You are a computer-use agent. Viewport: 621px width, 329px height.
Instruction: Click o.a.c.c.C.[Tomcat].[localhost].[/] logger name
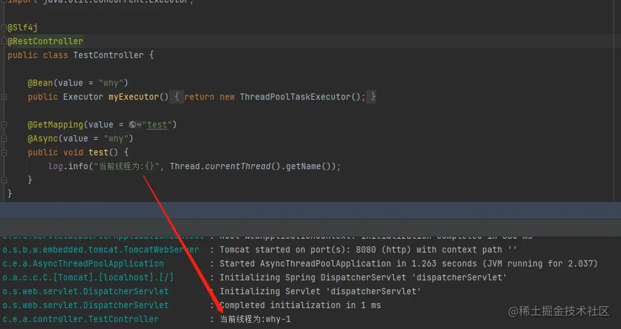pos(88,277)
